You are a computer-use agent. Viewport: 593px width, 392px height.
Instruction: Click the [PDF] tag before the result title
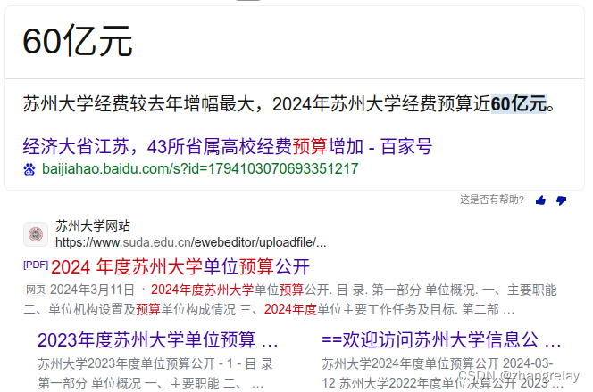[x=36, y=265]
